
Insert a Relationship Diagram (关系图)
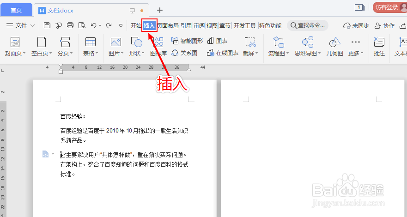(184, 53)
